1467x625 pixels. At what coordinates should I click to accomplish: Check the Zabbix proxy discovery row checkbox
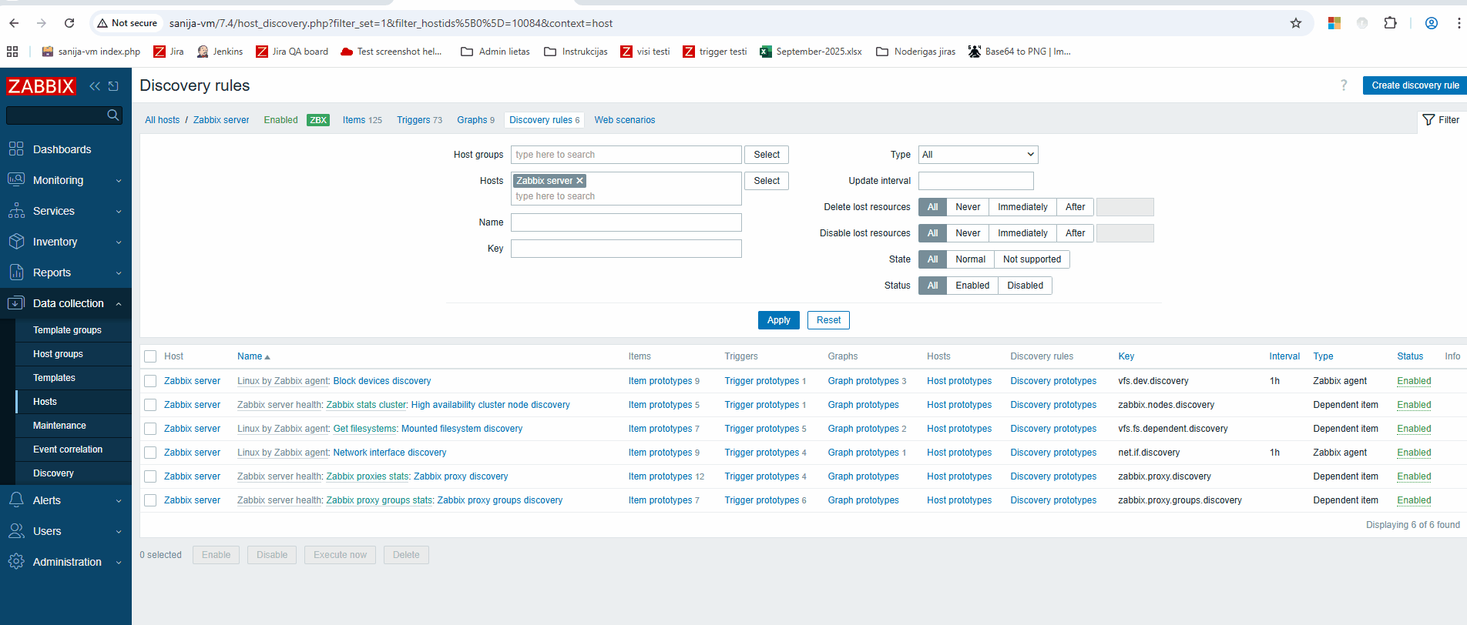150,476
